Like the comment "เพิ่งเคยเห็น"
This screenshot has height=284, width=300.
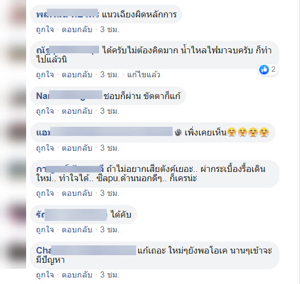click(45, 148)
